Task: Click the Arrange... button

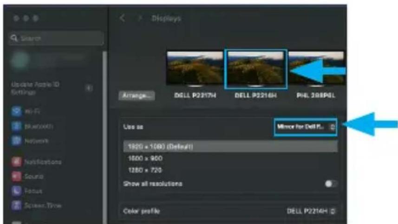Action: pyautogui.click(x=137, y=95)
